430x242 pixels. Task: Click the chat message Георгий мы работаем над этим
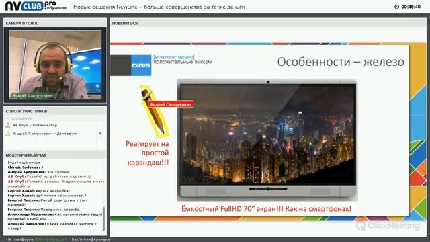[49, 177]
